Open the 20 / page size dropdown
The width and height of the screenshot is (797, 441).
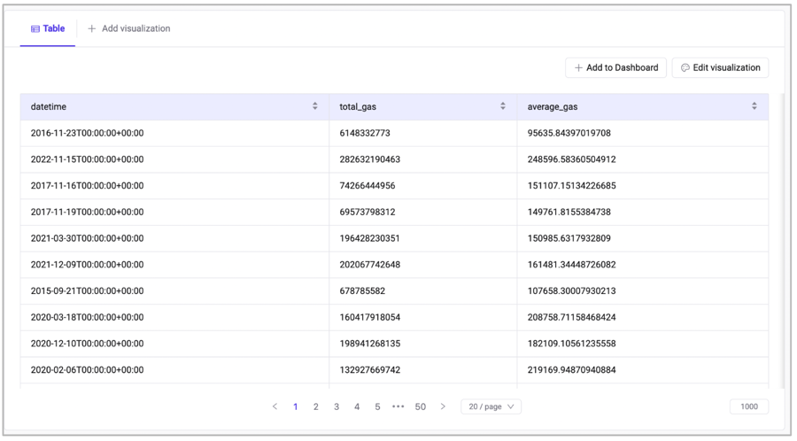tap(491, 406)
